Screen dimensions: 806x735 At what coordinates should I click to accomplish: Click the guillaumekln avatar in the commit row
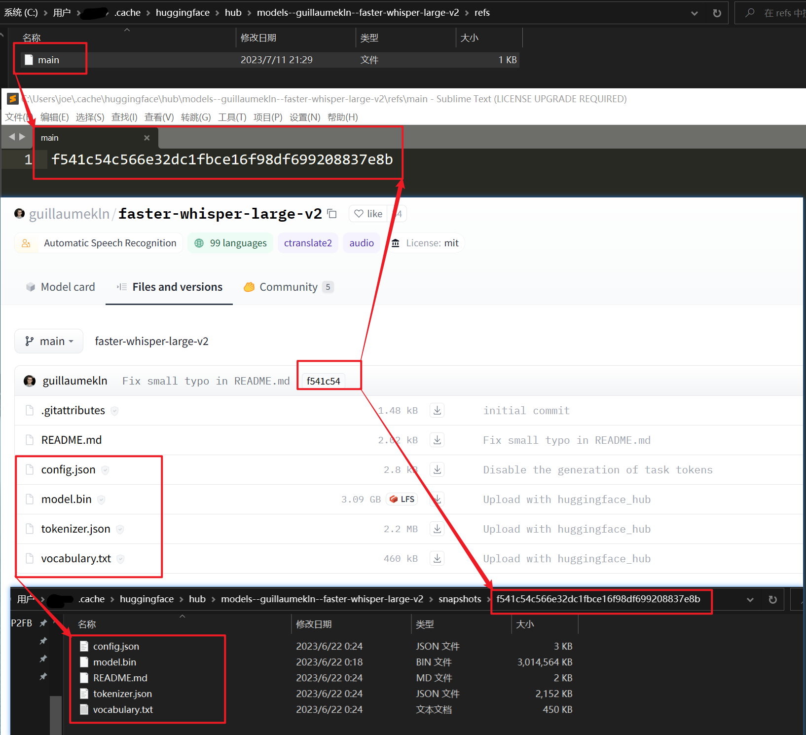[30, 381]
